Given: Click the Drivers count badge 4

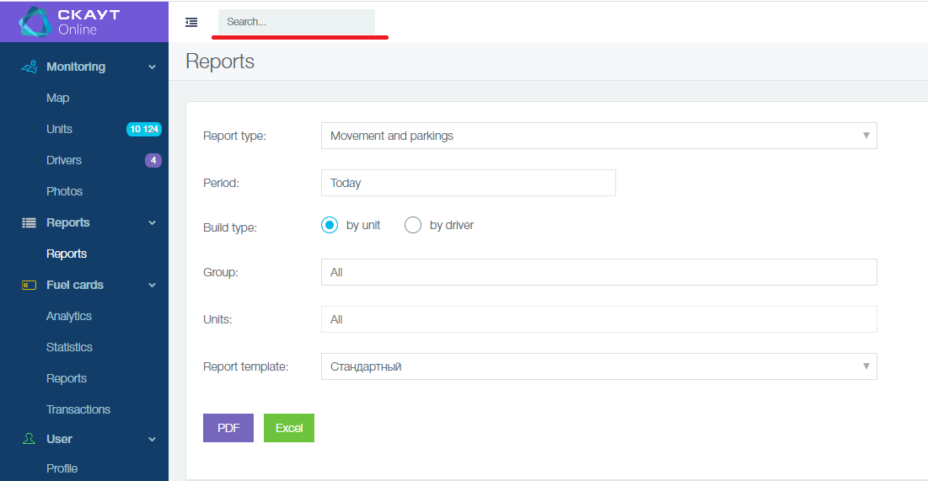Looking at the screenshot, I should 153,160.
